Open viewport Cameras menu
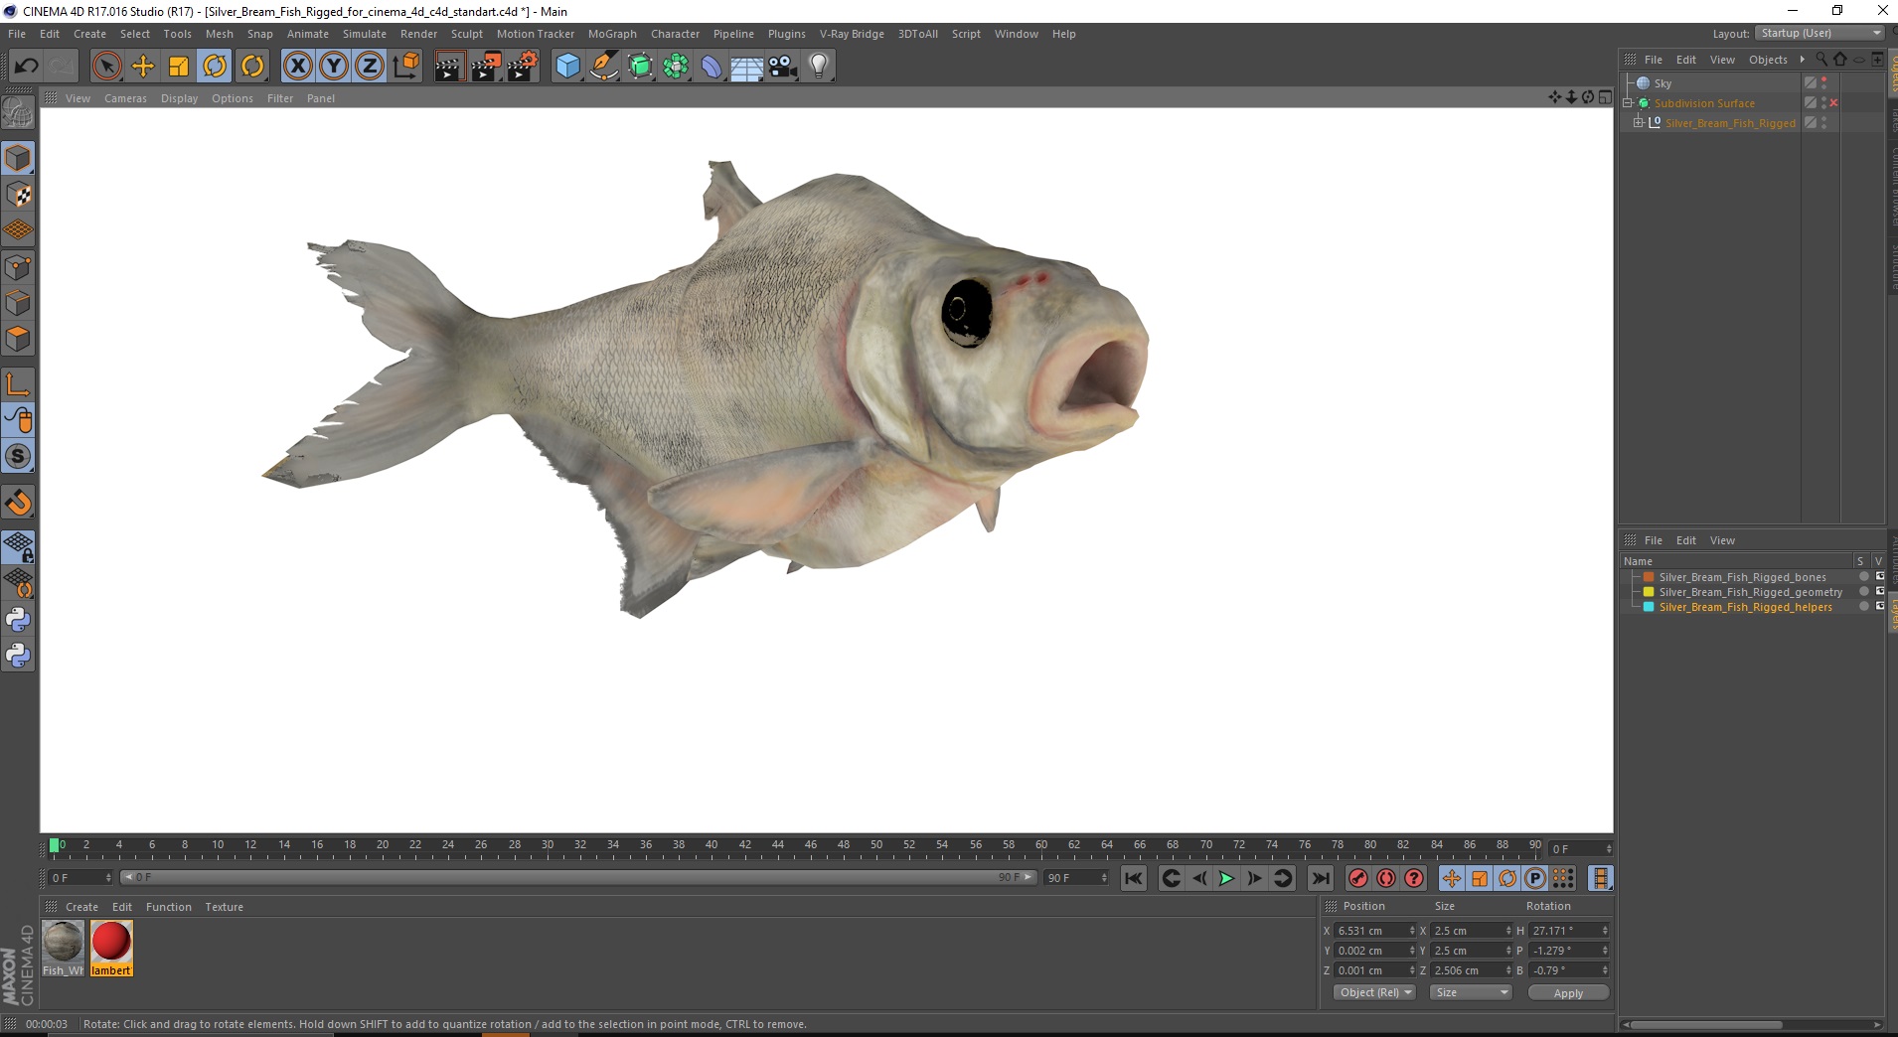1898x1037 pixels. (125, 98)
